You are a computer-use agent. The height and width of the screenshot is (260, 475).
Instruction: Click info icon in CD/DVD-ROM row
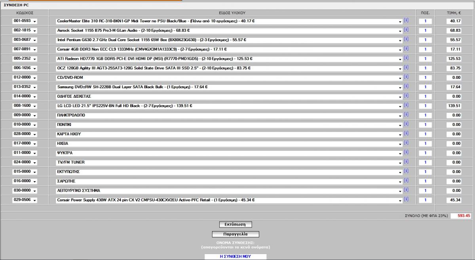tap(406, 77)
